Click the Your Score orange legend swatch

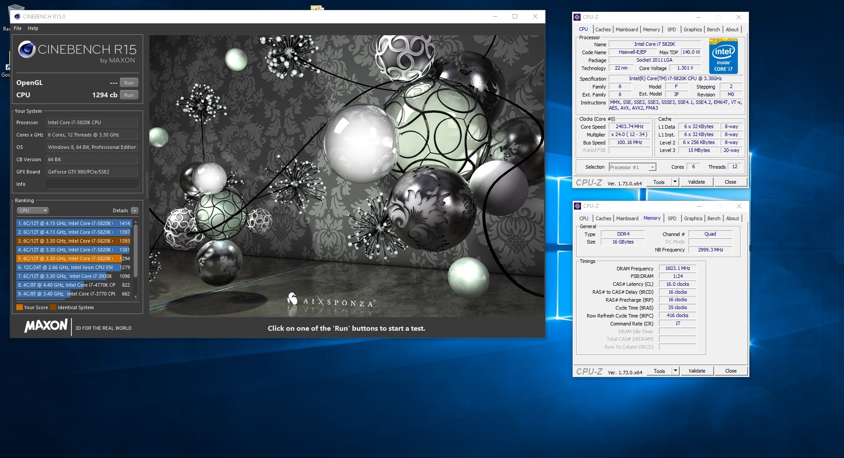(x=19, y=307)
